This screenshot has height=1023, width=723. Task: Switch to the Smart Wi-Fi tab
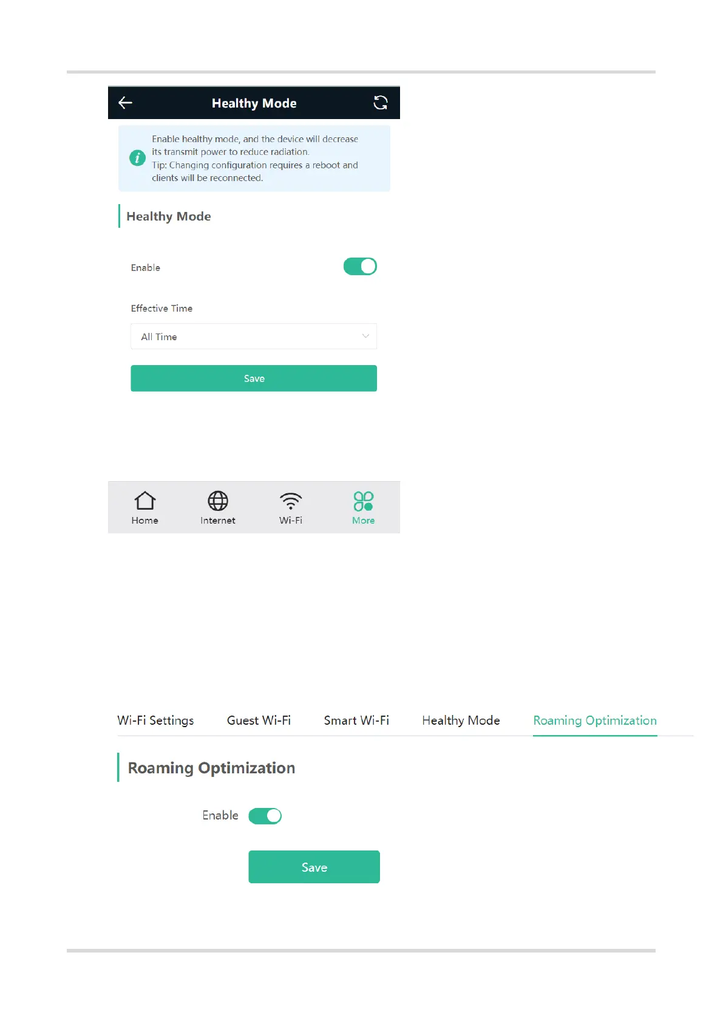356,720
